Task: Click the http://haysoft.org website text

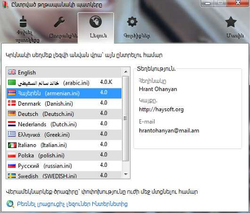Action: tap(161, 109)
